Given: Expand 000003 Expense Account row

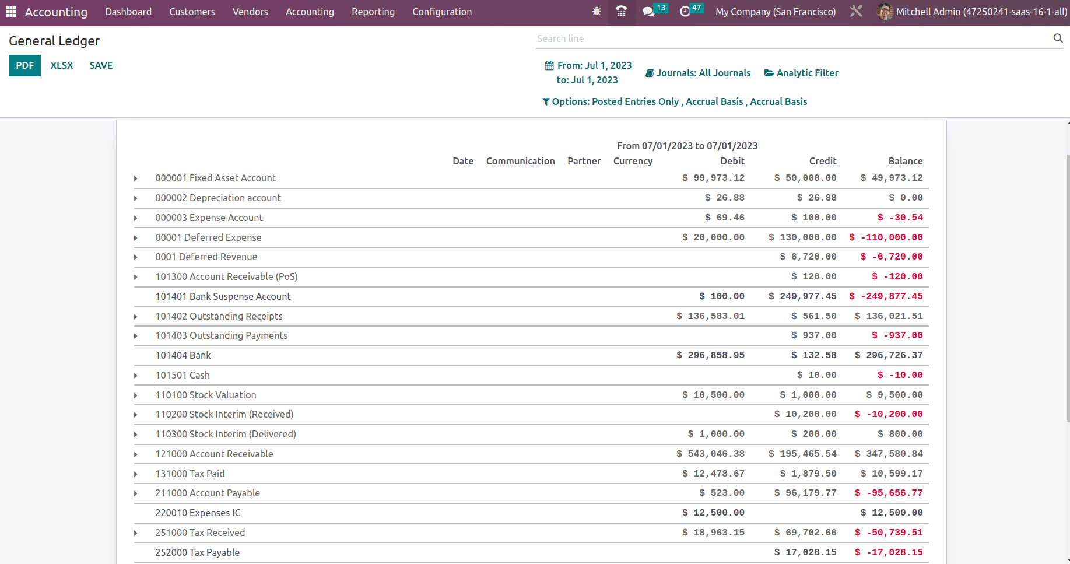Looking at the screenshot, I should (136, 218).
